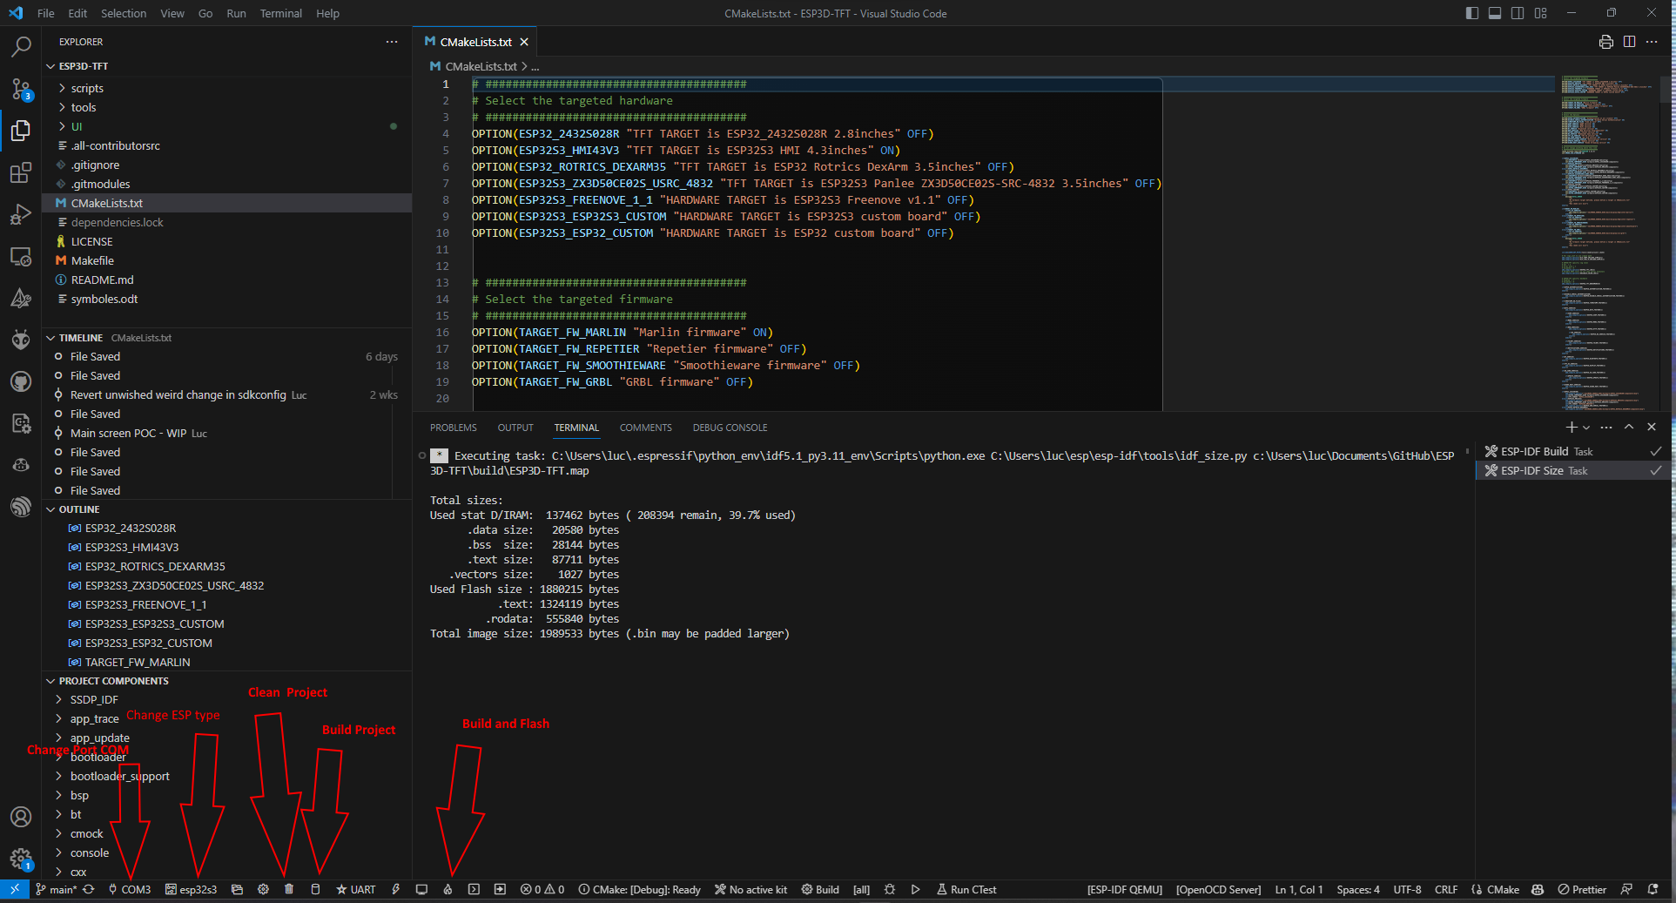Image resolution: width=1676 pixels, height=903 pixels.
Task: Click the ESP-IDF build, flash and monitor flame icon
Action: tap(448, 889)
